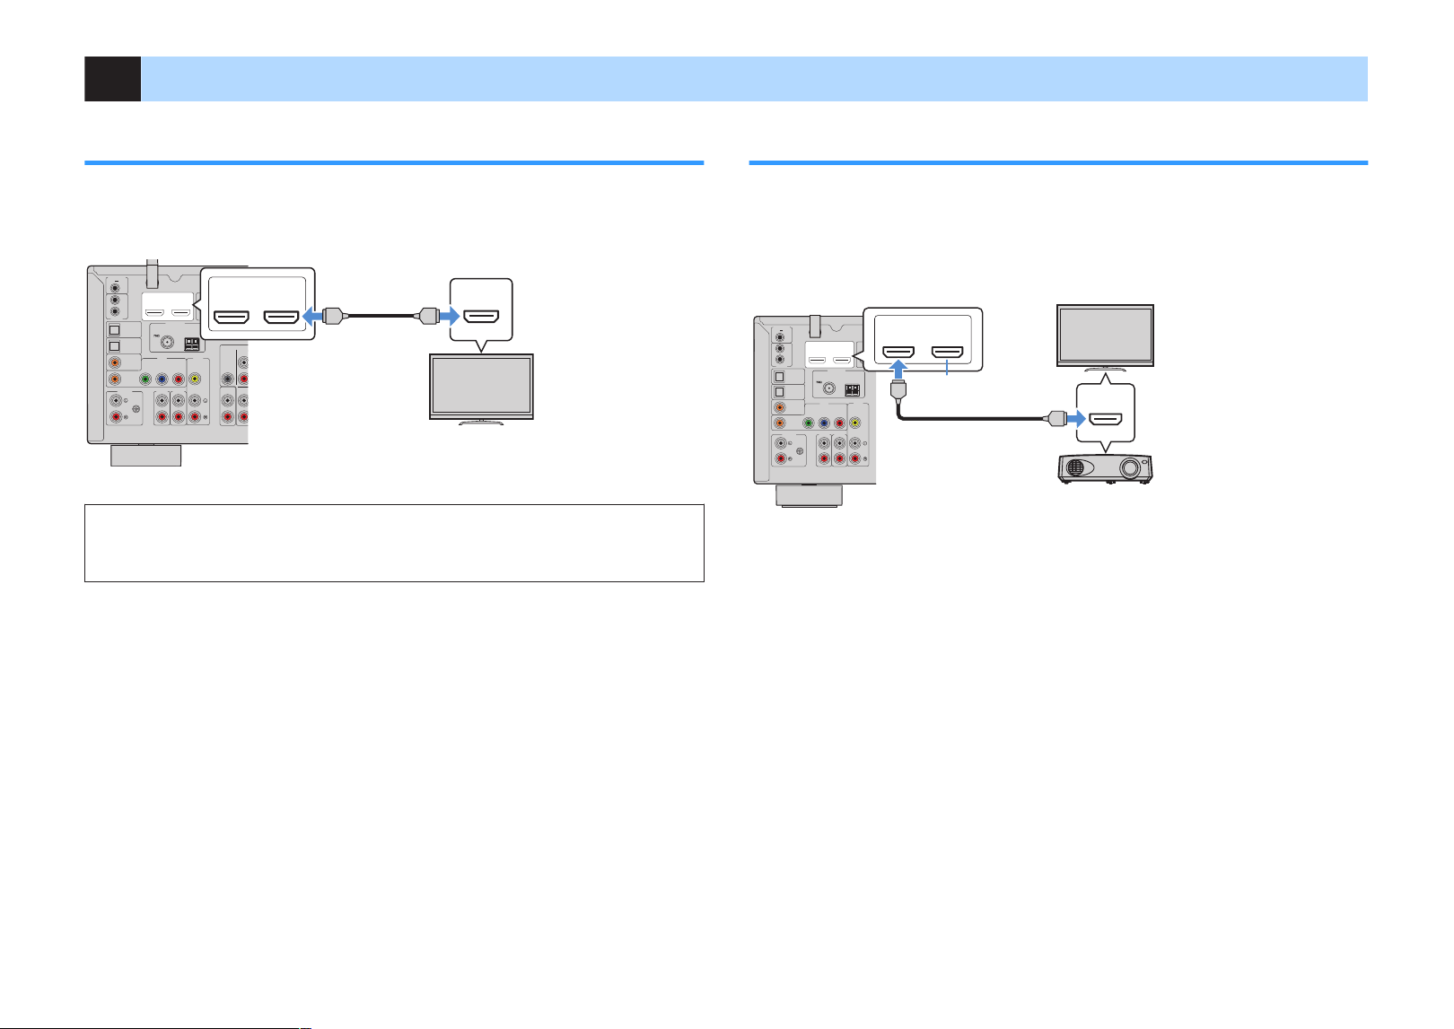Click the upward blue arrow under right HDMI callout
1454x1029 pixels.
coord(898,369)
